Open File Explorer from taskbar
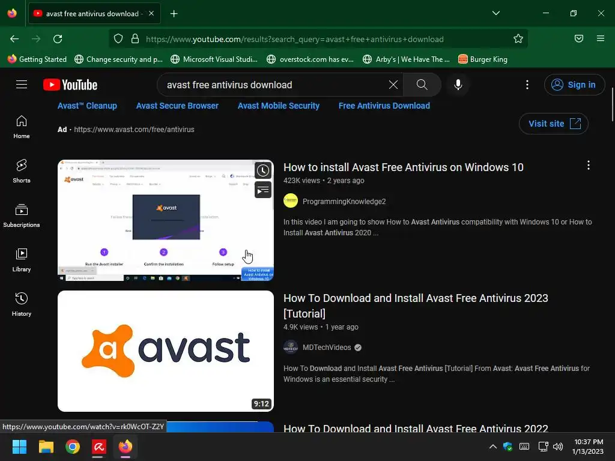Image resolution: width=615 pixels, height=461 pixels. (x=46, y=447)
